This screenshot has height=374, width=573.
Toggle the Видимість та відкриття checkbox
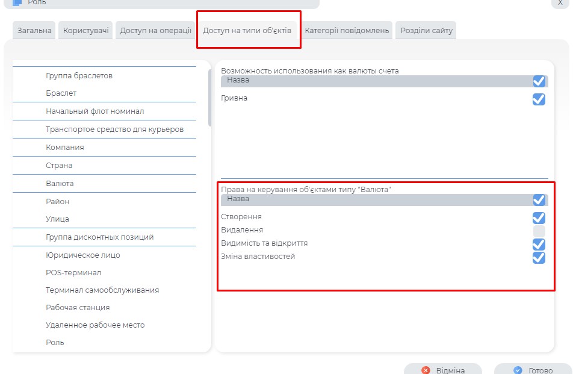(x=539, y=245)
